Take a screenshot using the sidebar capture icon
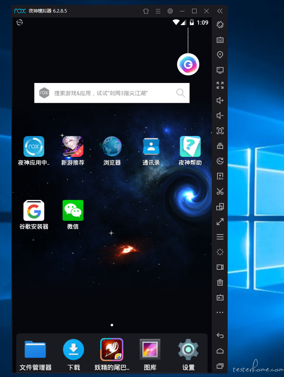 pyautogui.click(x=220, y=131)
